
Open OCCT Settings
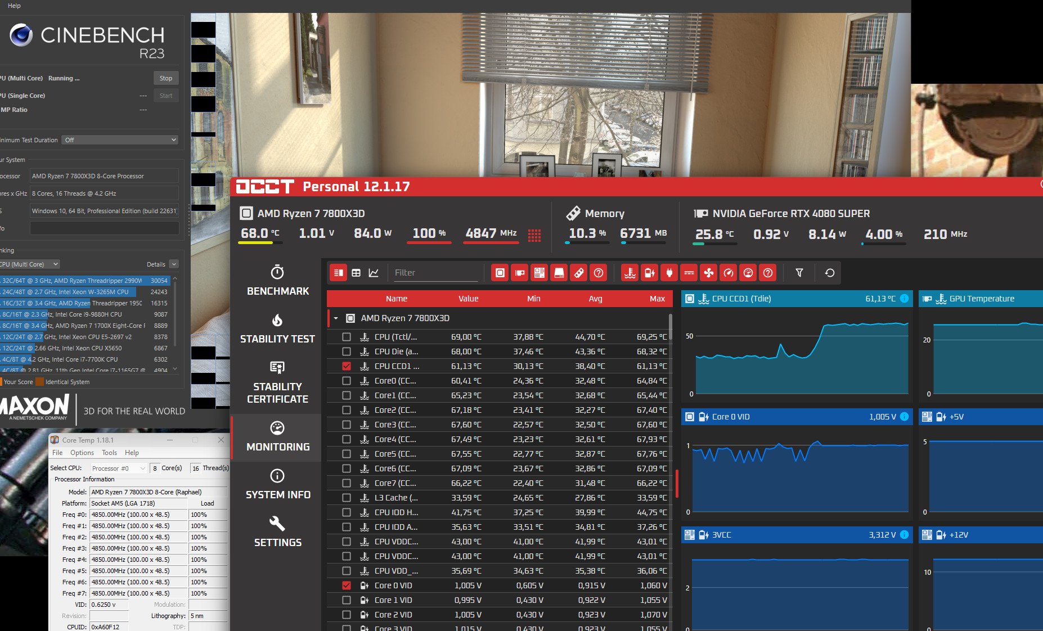point(278,532)
